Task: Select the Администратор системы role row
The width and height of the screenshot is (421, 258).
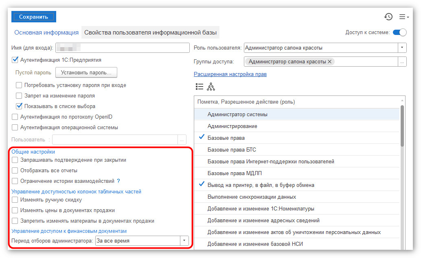Action: coord(297,115)
